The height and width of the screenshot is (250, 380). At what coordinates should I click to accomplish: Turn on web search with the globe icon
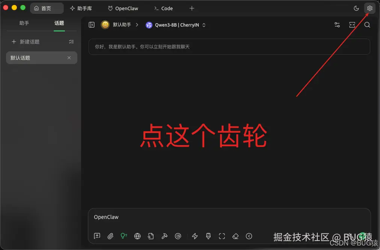[137, 236]
